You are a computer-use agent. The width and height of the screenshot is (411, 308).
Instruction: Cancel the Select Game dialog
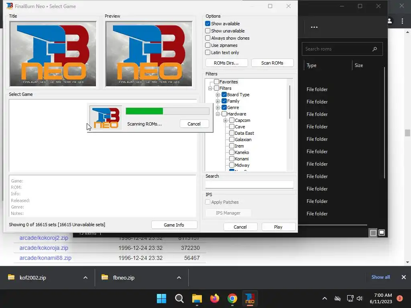[240, 227]
